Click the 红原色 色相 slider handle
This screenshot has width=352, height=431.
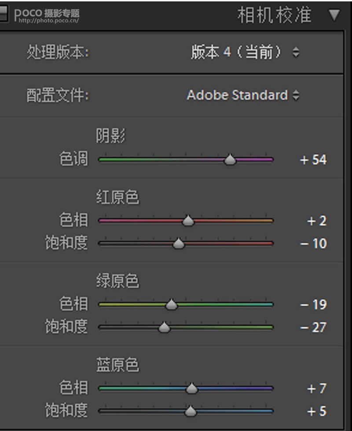click(188, 220)
